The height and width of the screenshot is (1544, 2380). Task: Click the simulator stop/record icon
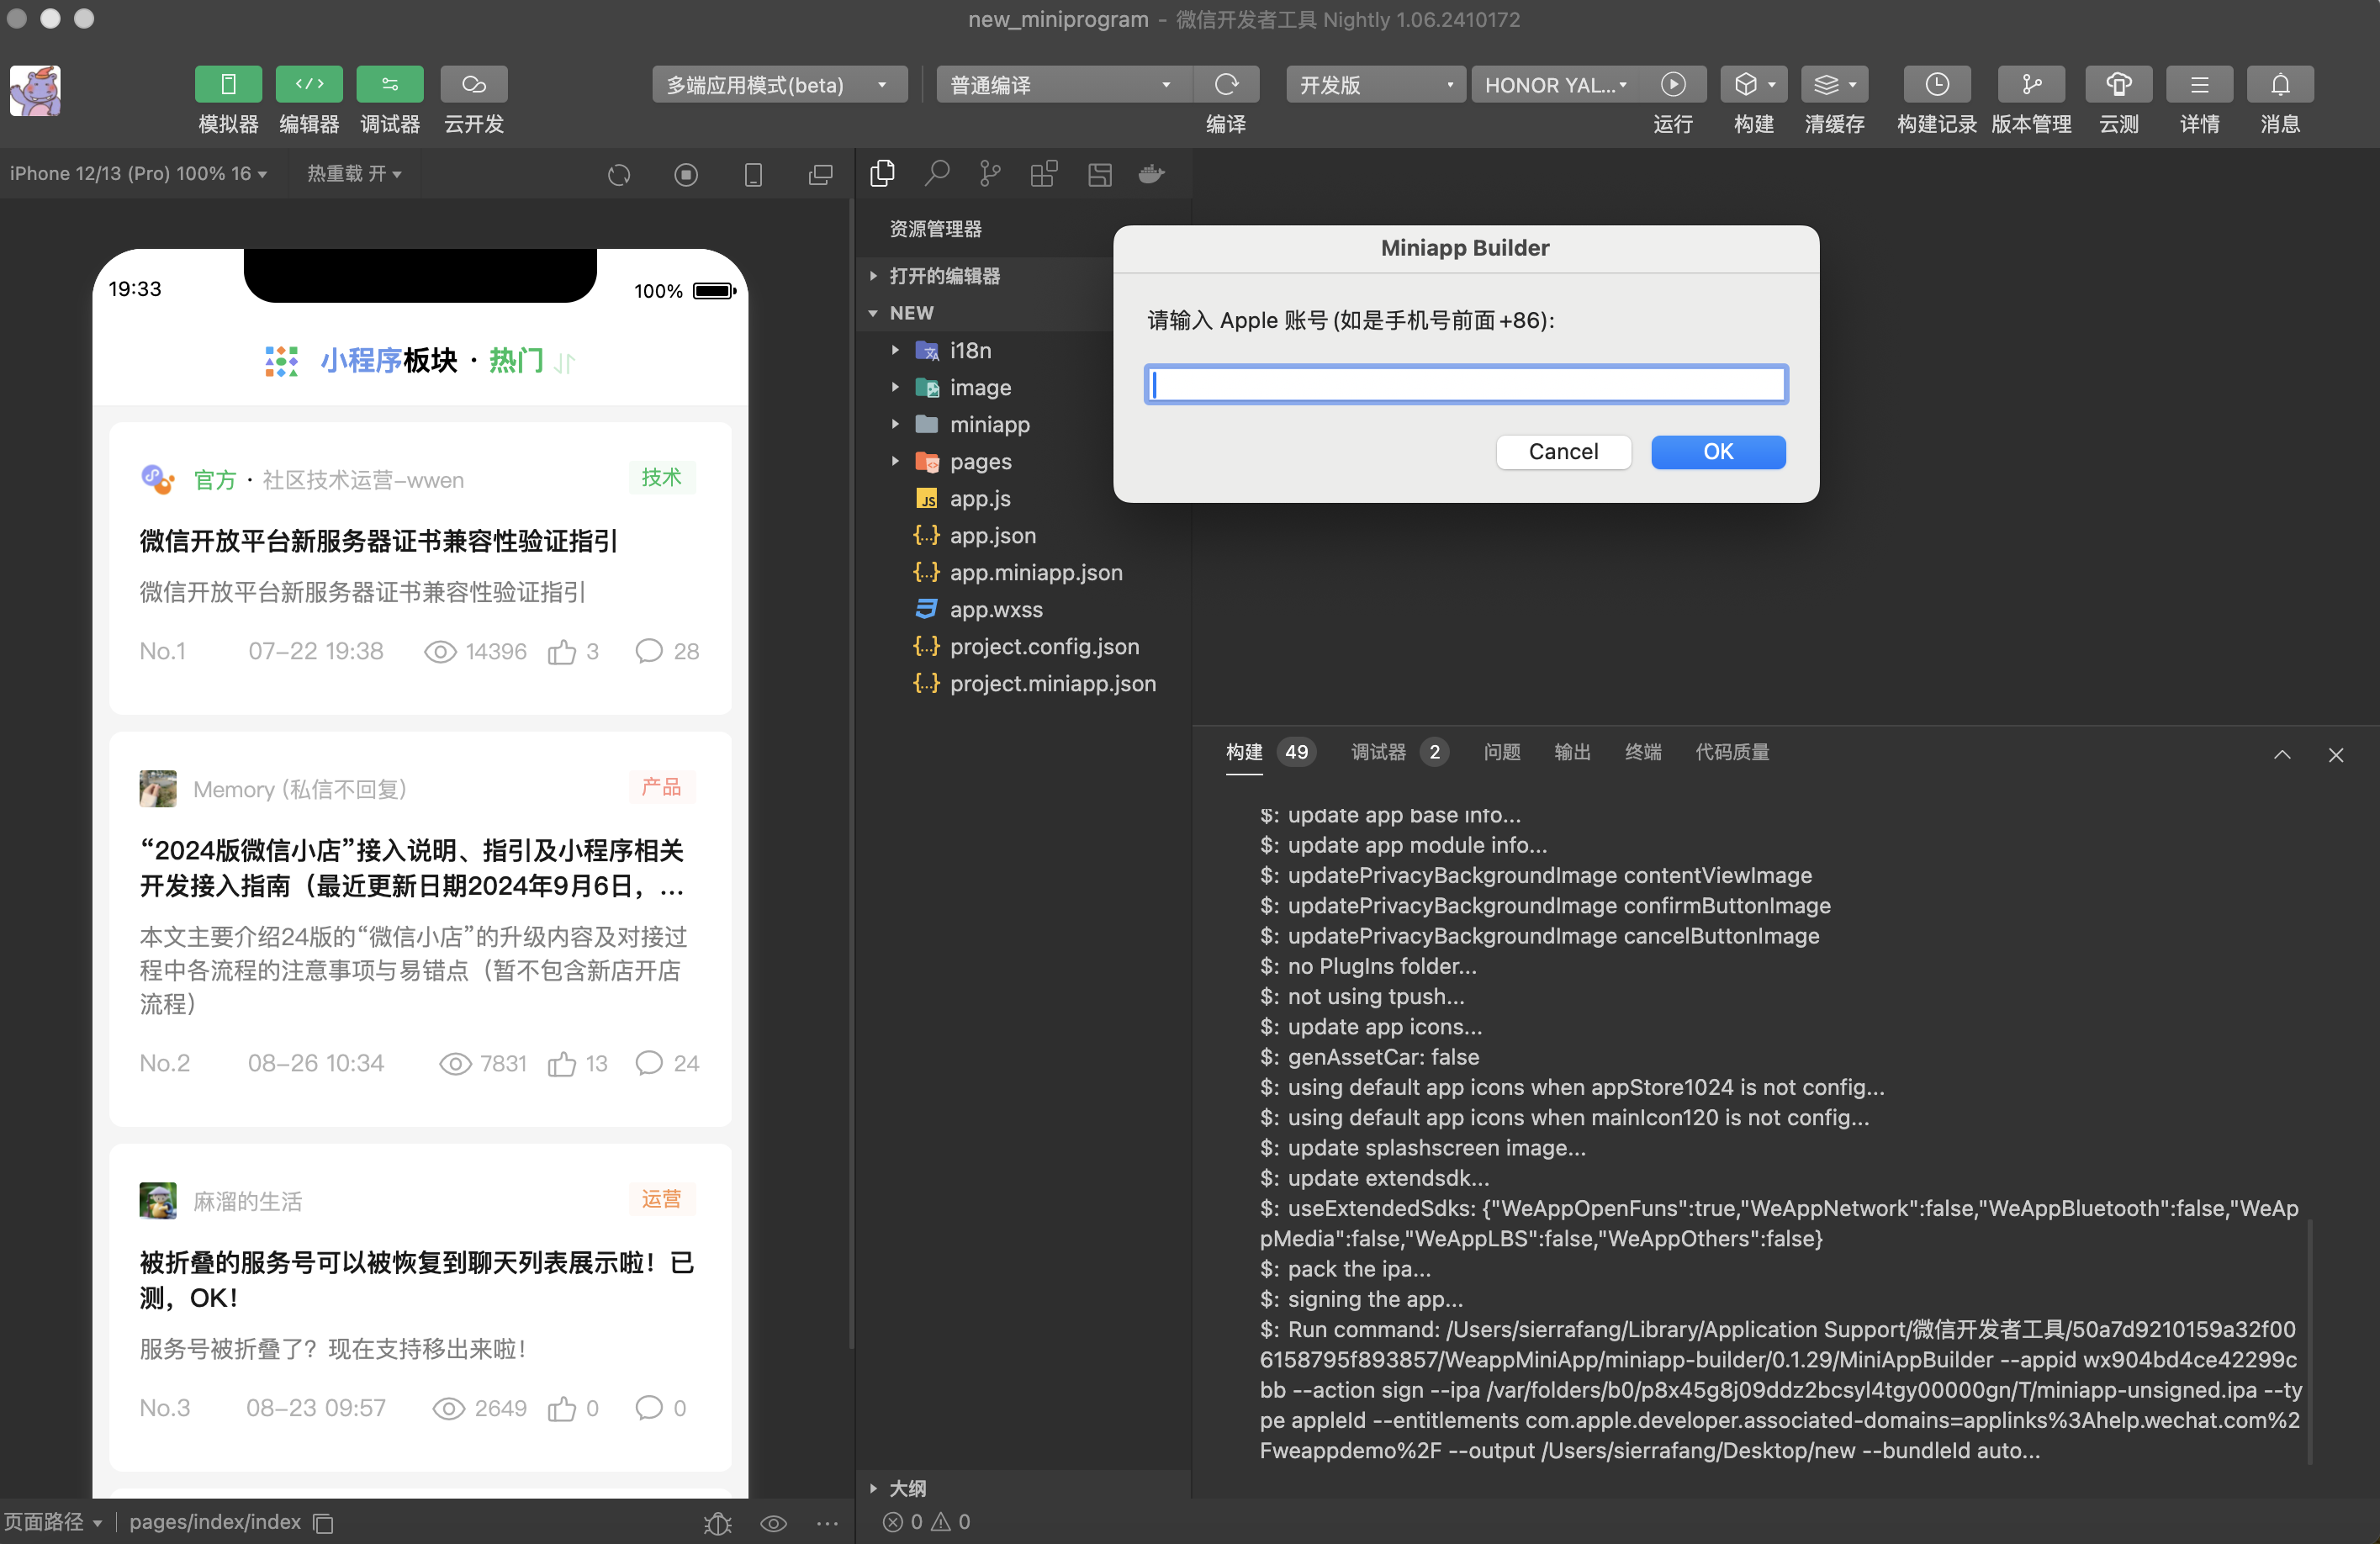[686, 175]
